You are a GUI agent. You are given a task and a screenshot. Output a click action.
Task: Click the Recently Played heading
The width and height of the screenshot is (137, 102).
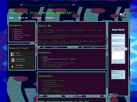[x=19, y=48]
